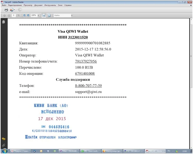Viewport: 193px width, 154px height.
Task: Click the Windows Start button
Action: 5,151
